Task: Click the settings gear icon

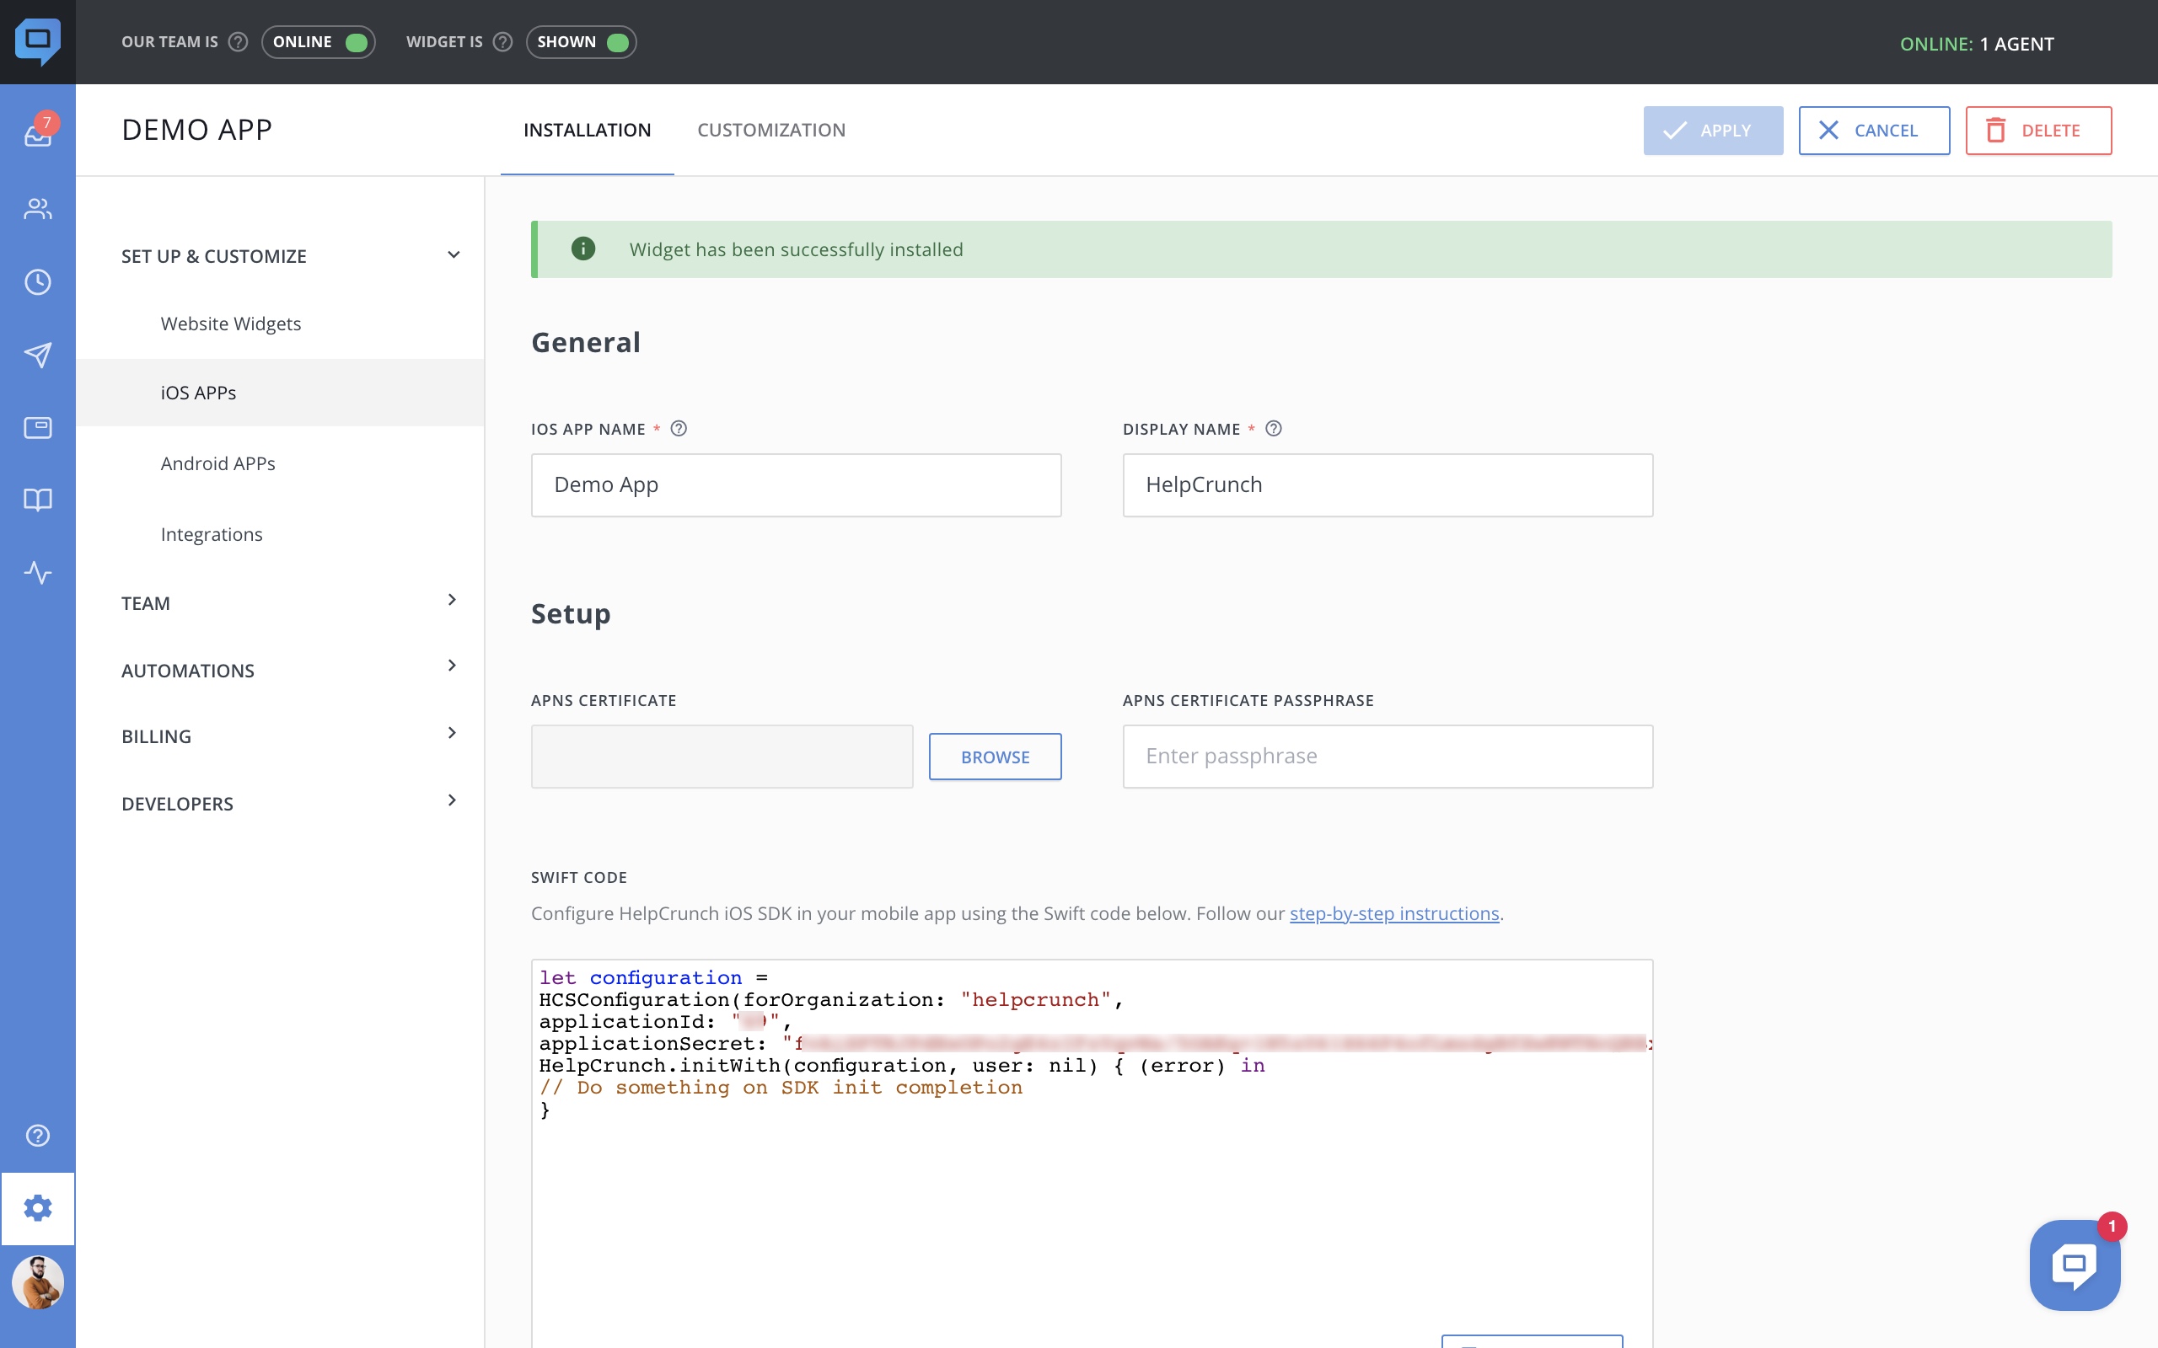Action: click(37, 1208)
